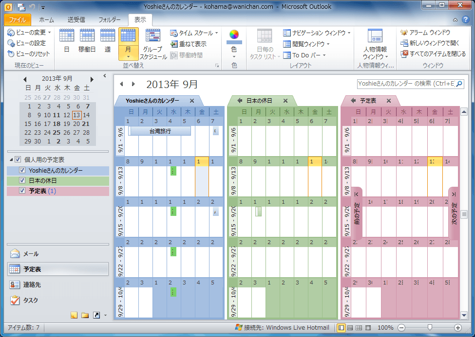This screenshot has height=337, width=475.
Task: Open ナビゲーションウィンドウ dropdown
Action: coord(317,33)
